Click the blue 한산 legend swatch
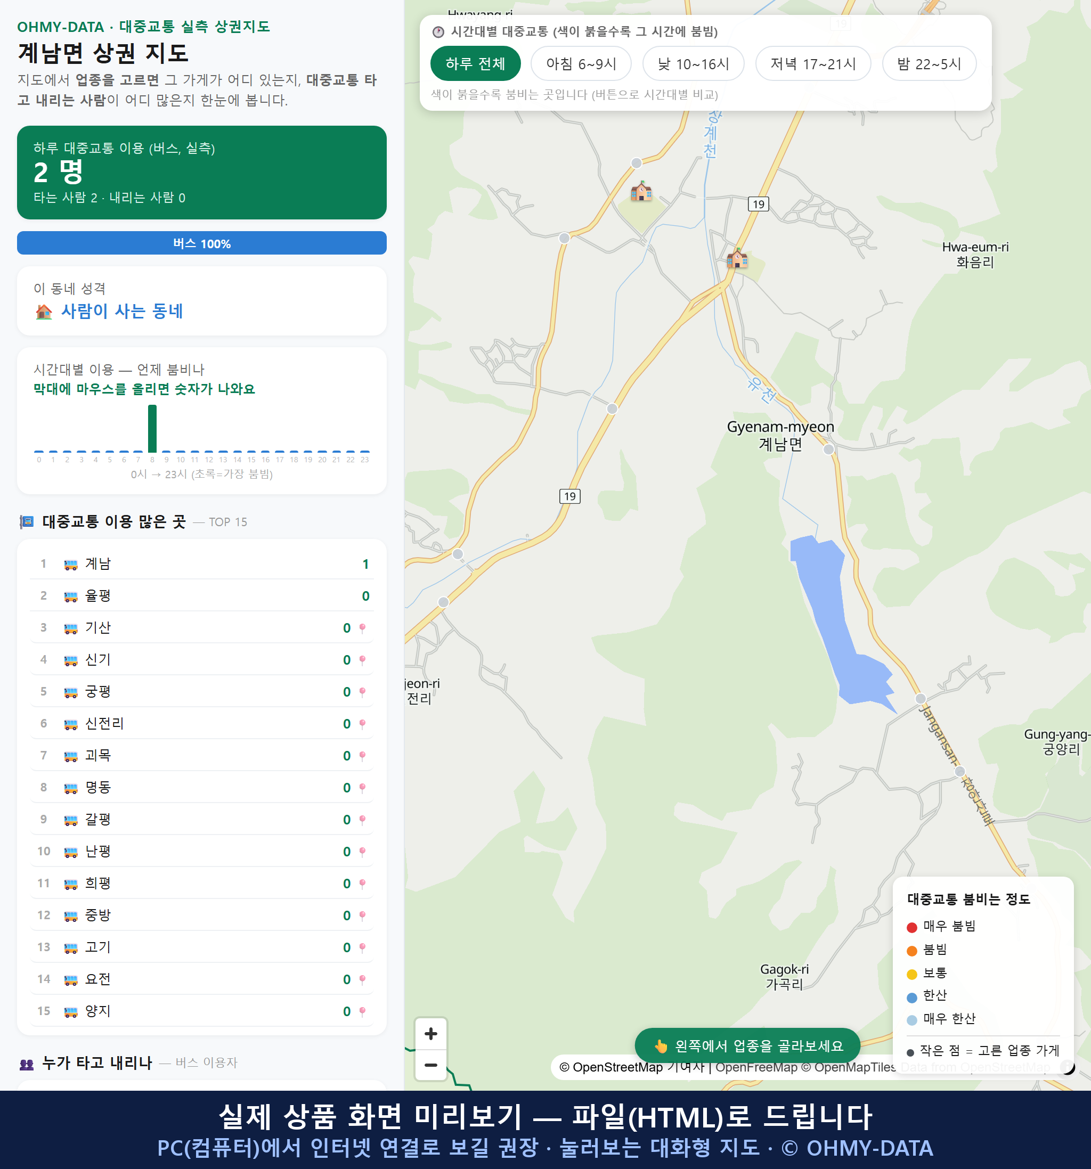Viewport: 1091px width, 1169px height. 912,998
